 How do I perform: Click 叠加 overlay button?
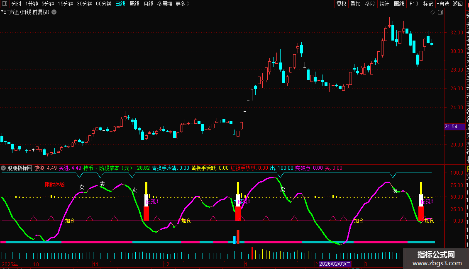tap(356, 4)
